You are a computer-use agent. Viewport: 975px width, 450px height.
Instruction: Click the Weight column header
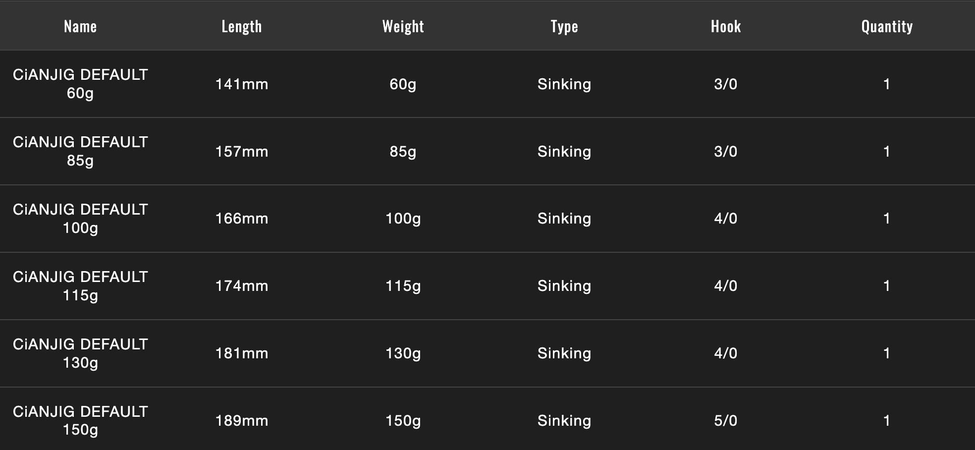coord(403,26)
